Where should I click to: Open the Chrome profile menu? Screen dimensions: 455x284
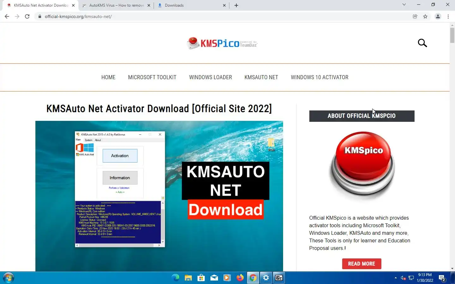(438, 16)
